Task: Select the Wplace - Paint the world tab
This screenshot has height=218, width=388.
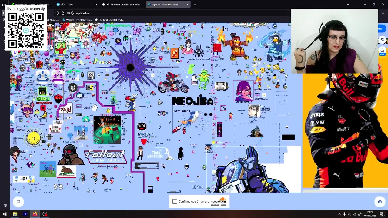Action: tap(168, 5)
